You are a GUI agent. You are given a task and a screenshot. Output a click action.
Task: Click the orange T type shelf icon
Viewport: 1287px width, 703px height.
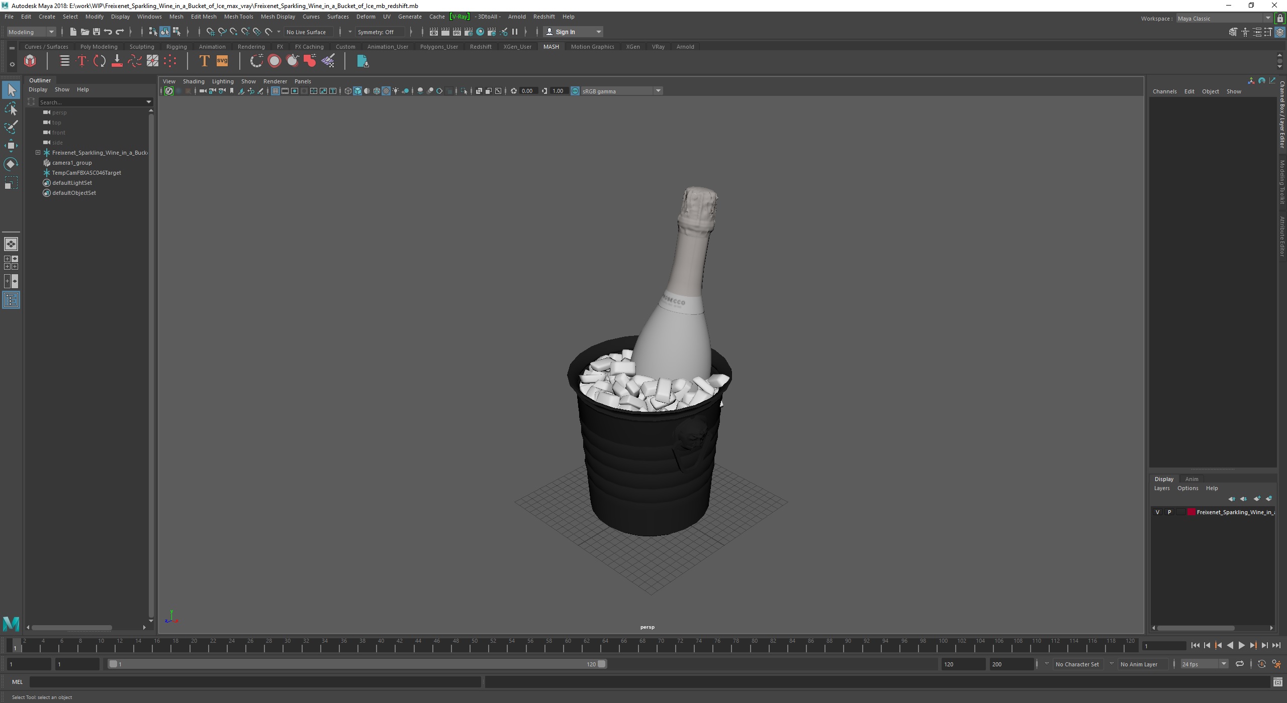point(204,61)
